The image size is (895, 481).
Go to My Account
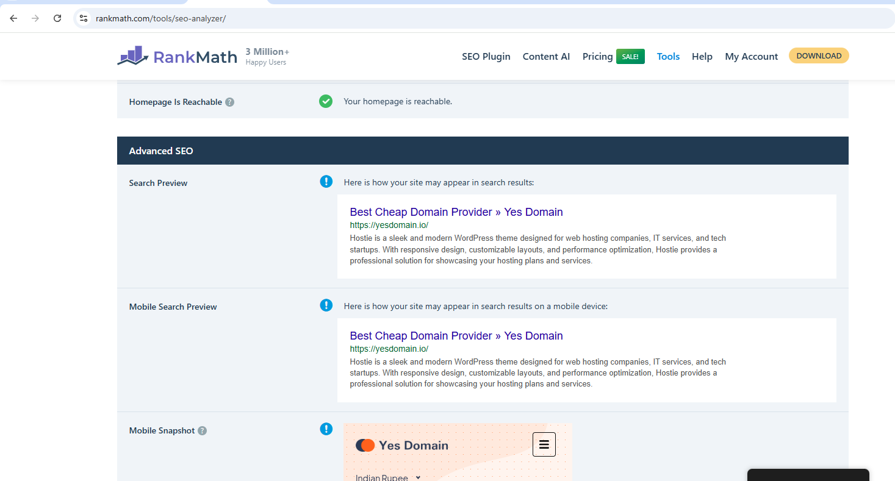pyautogui.click(x=751, y=56)
